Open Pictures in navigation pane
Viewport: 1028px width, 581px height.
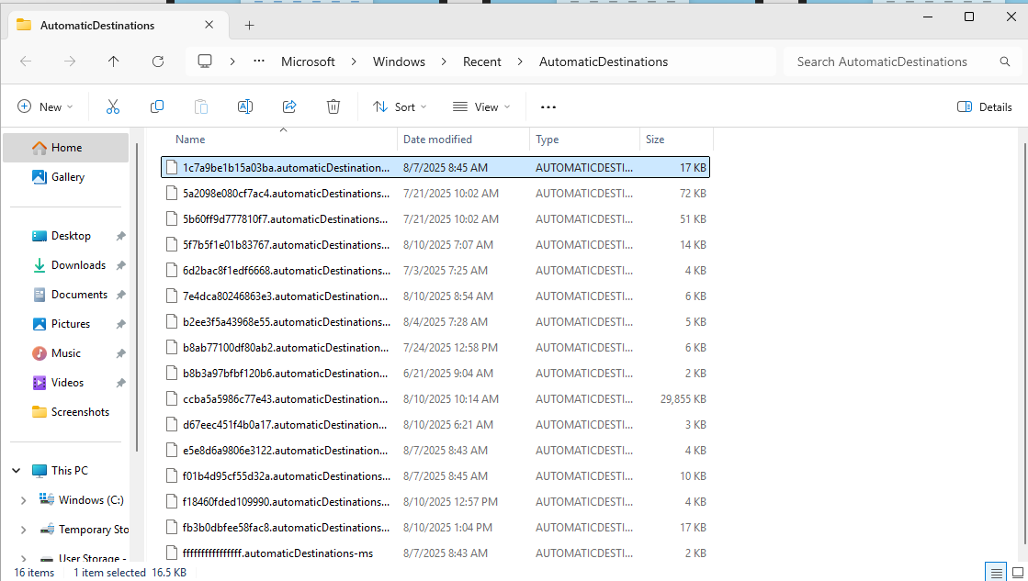pyautogui.click(x=65, y=324)
